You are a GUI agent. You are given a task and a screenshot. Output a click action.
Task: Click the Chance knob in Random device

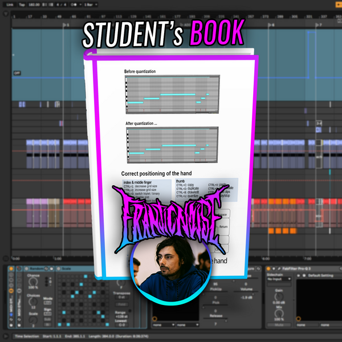point(33,282)
